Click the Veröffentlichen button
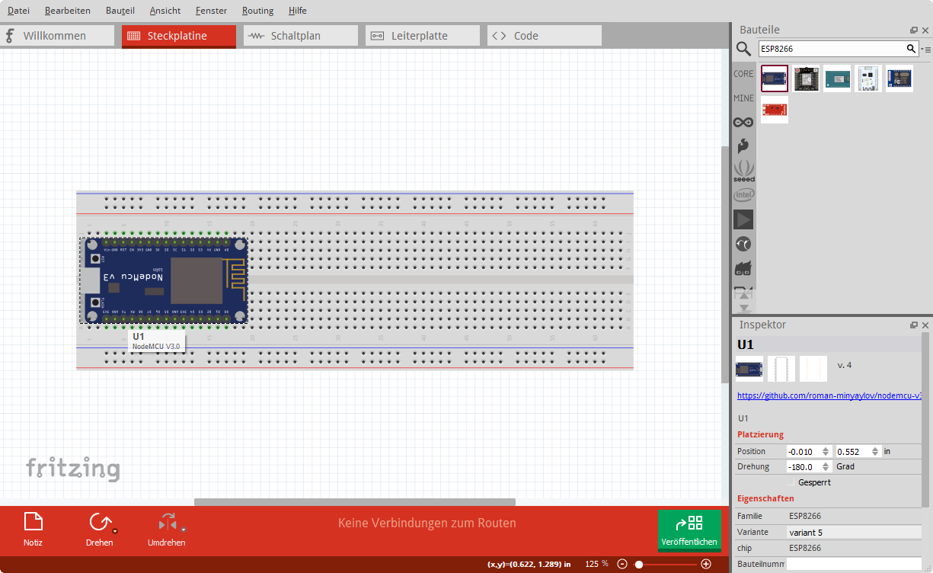The image size is (933, 573). [x=689, y=530]
